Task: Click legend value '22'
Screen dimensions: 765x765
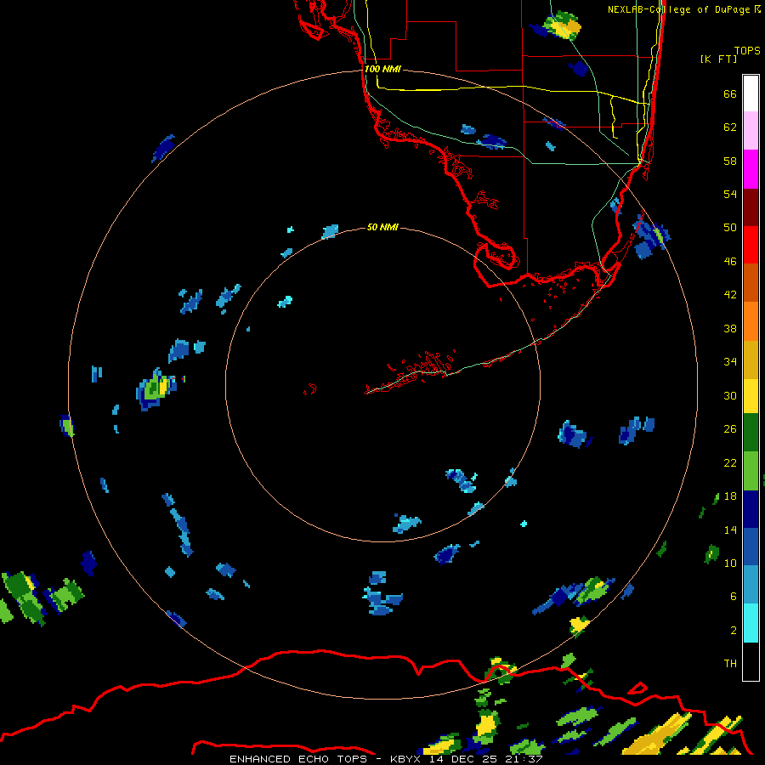Action: pos(730,462)
